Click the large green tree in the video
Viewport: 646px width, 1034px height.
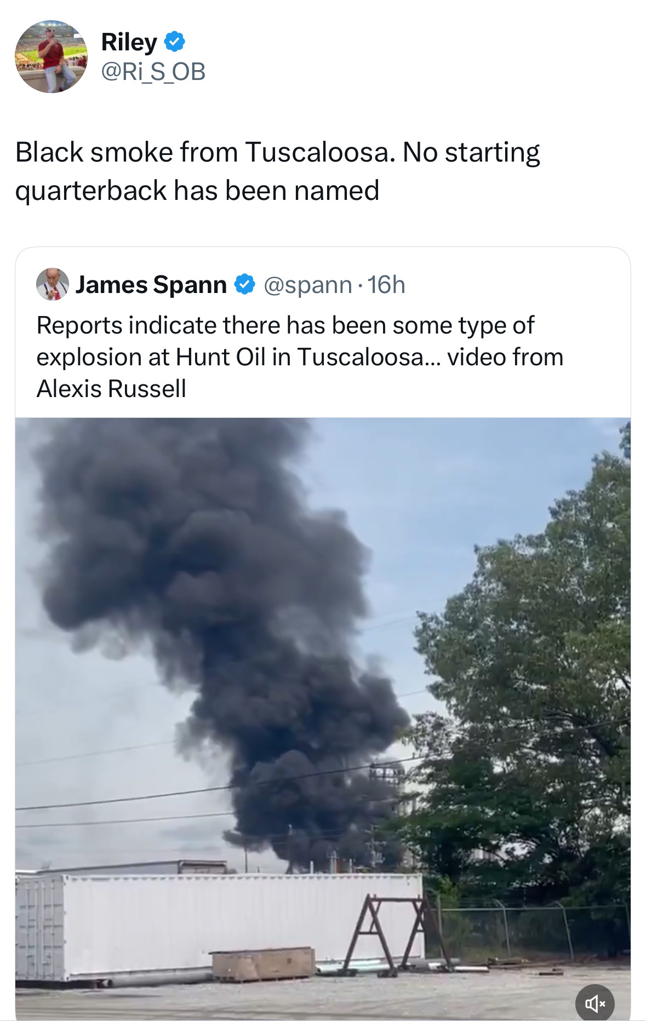pos(537,685)
